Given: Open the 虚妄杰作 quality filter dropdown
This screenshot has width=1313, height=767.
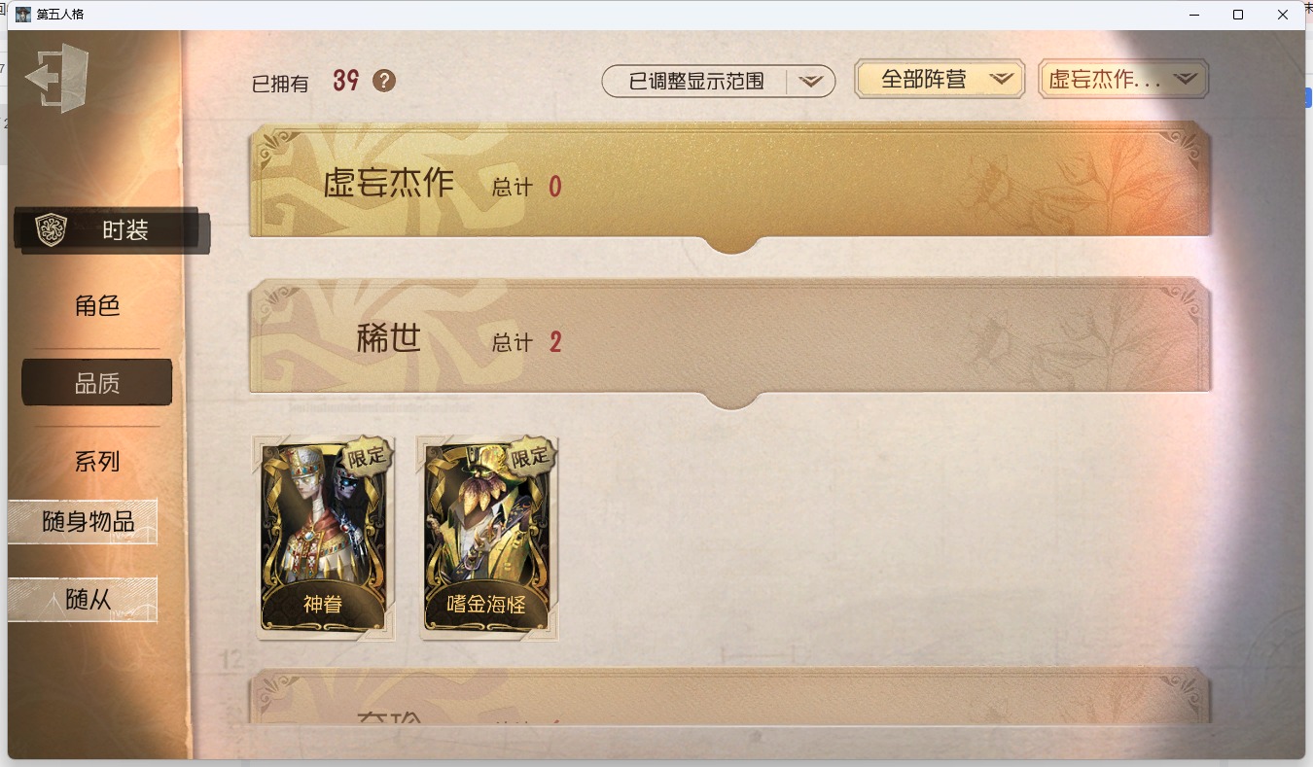Looking at the screenshot, I should [x=1124, y=80].
